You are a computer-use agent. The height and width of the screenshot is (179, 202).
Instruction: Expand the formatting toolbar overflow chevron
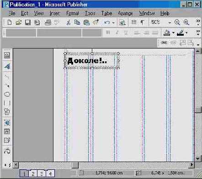coord(198,33)
